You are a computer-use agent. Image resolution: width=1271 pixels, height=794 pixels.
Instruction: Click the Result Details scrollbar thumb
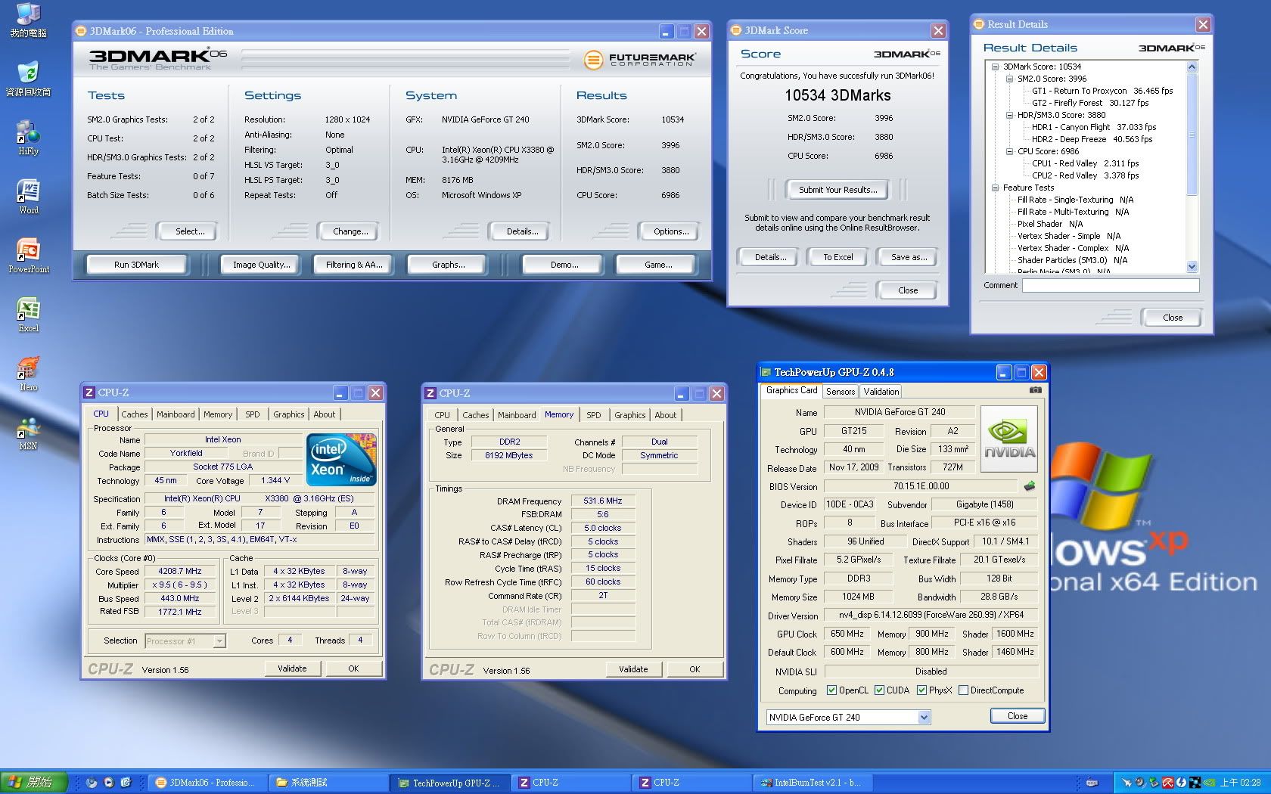click(x=1192, y=135)
